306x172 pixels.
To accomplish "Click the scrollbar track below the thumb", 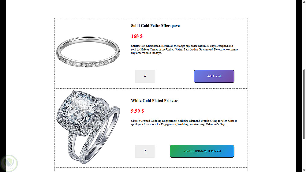I will 304,153.
